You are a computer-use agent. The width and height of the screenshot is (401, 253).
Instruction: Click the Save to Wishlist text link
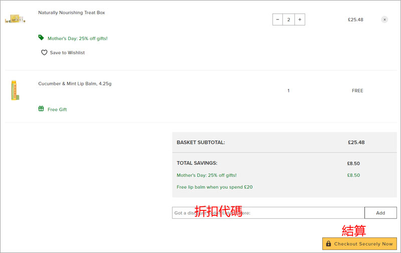67,53
